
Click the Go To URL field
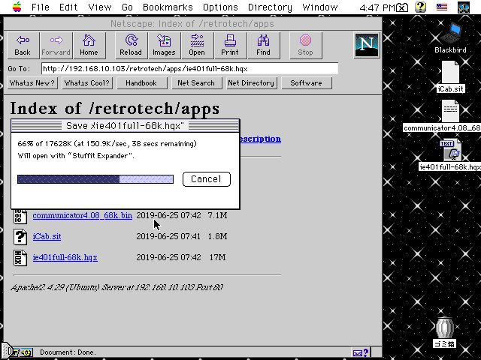[x=189, y=68]
